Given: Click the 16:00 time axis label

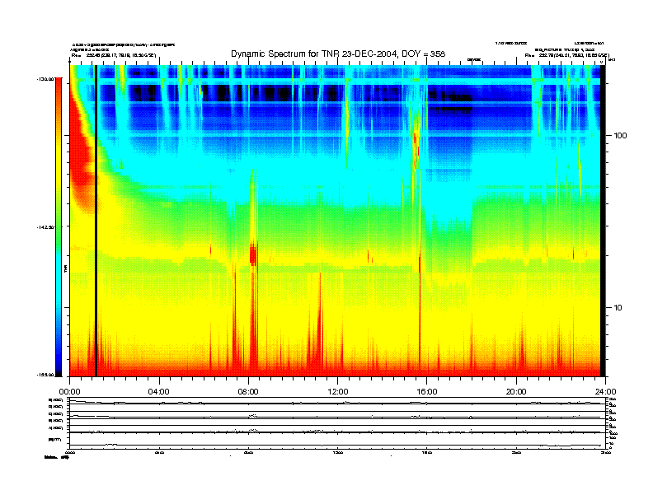Looking at the screenshot, I should pos(427,392).
